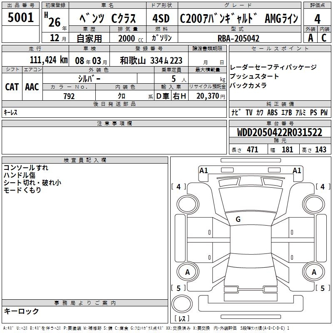Viewport: 333px width, 333px height.
Task: Click the ABS equipment item
Action: (273, 112)
